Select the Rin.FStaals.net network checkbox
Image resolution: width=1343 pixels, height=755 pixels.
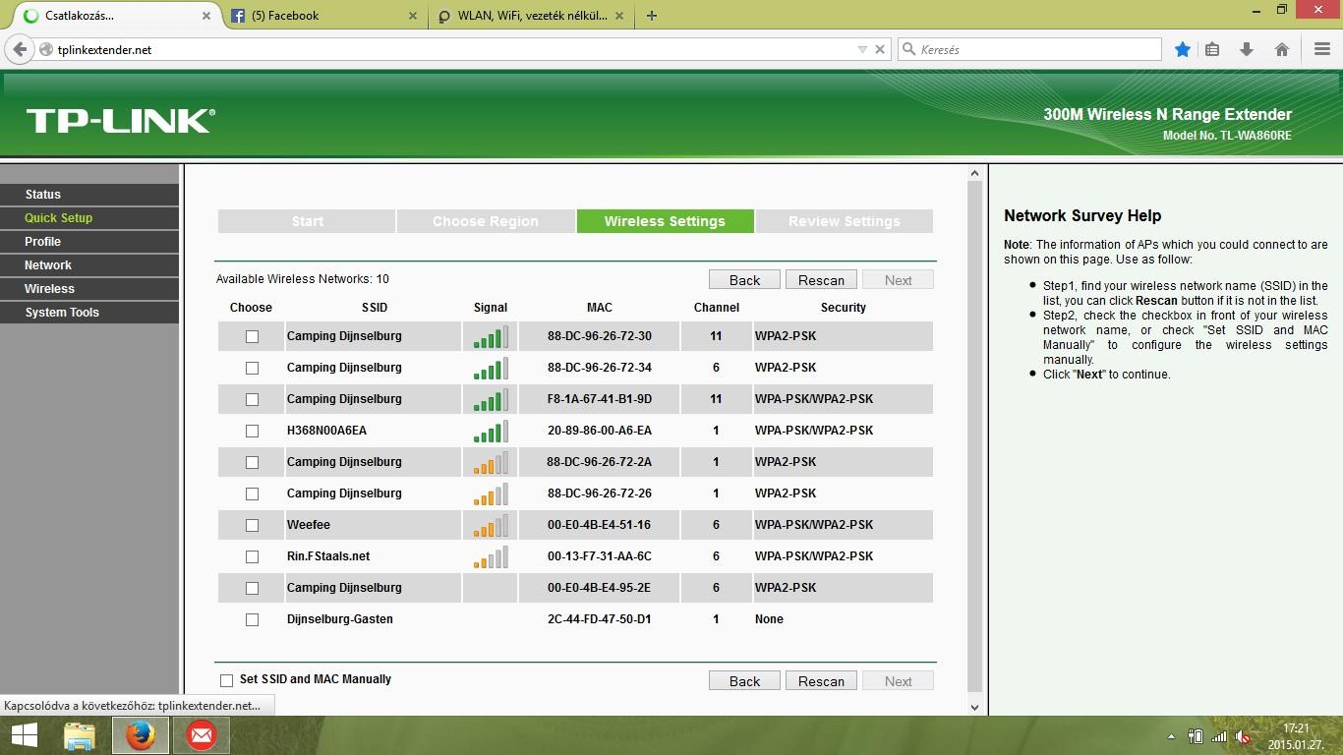tap(252, 556)
